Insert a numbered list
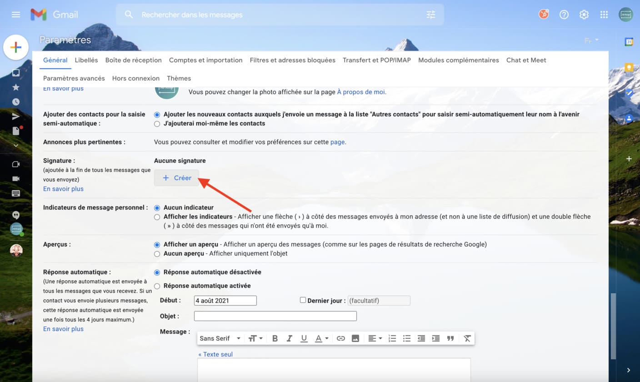640x382 pixels. [392, 338]
